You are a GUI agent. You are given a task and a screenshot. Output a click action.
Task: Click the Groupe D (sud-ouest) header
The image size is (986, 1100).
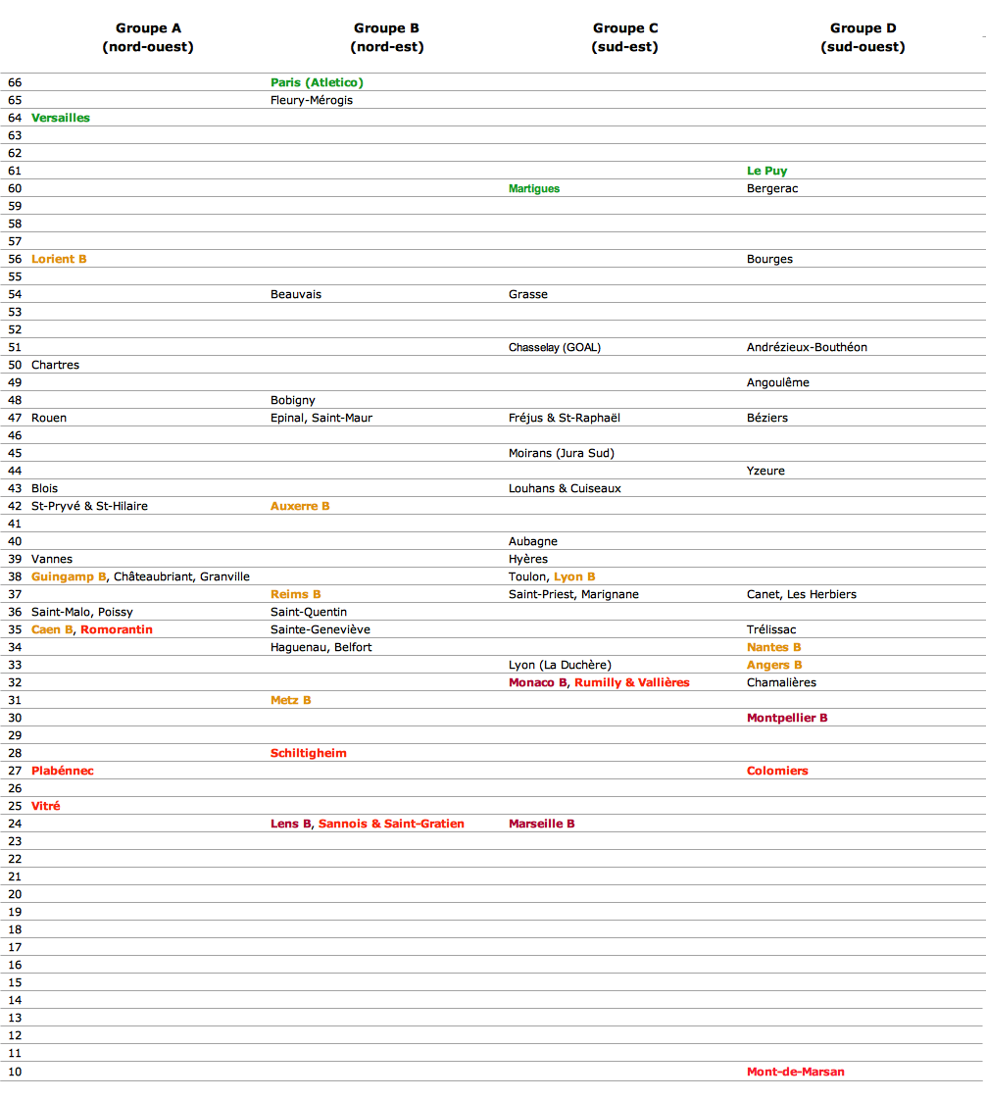click(x=863, y=37)
